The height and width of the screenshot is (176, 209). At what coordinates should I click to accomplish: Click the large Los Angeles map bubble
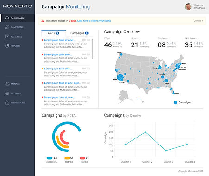point(120,77)
